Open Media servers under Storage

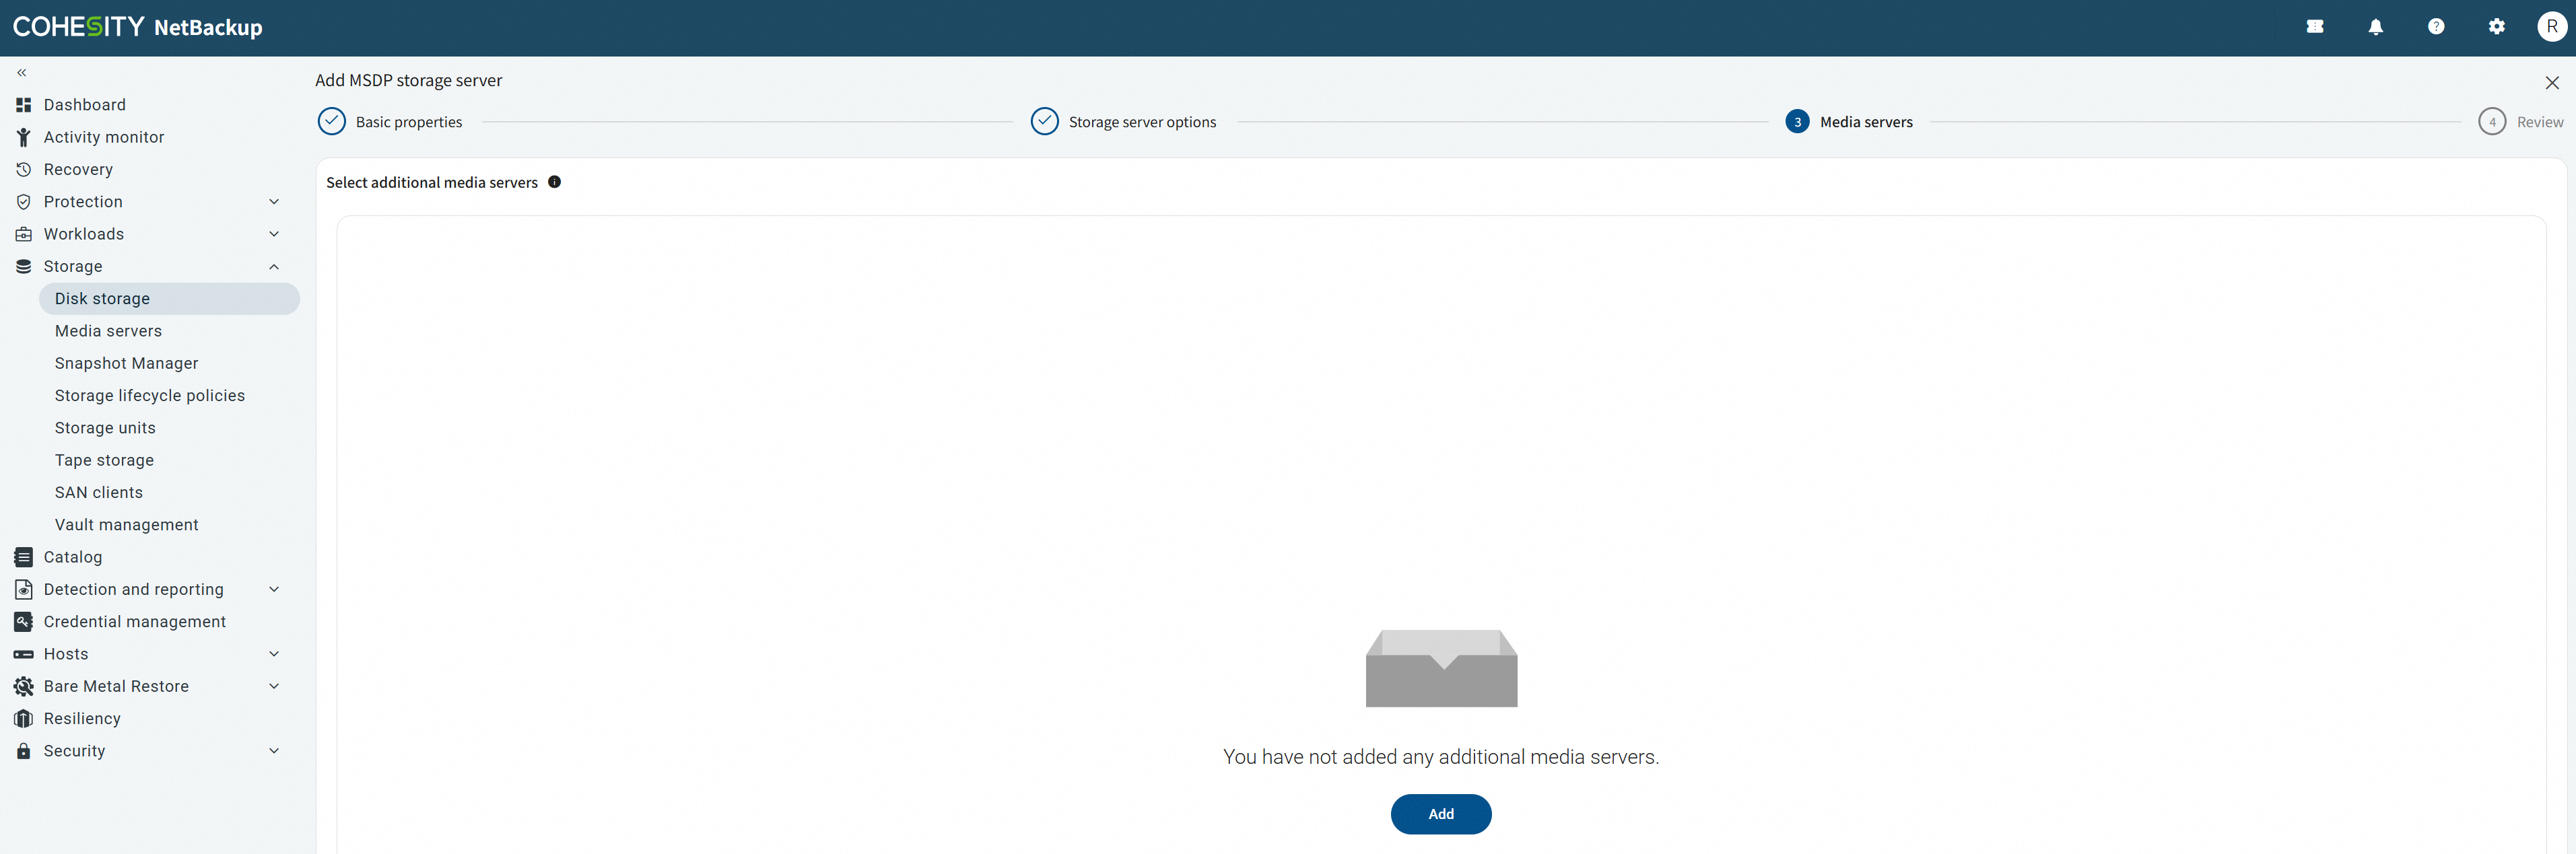coord(108,331)
